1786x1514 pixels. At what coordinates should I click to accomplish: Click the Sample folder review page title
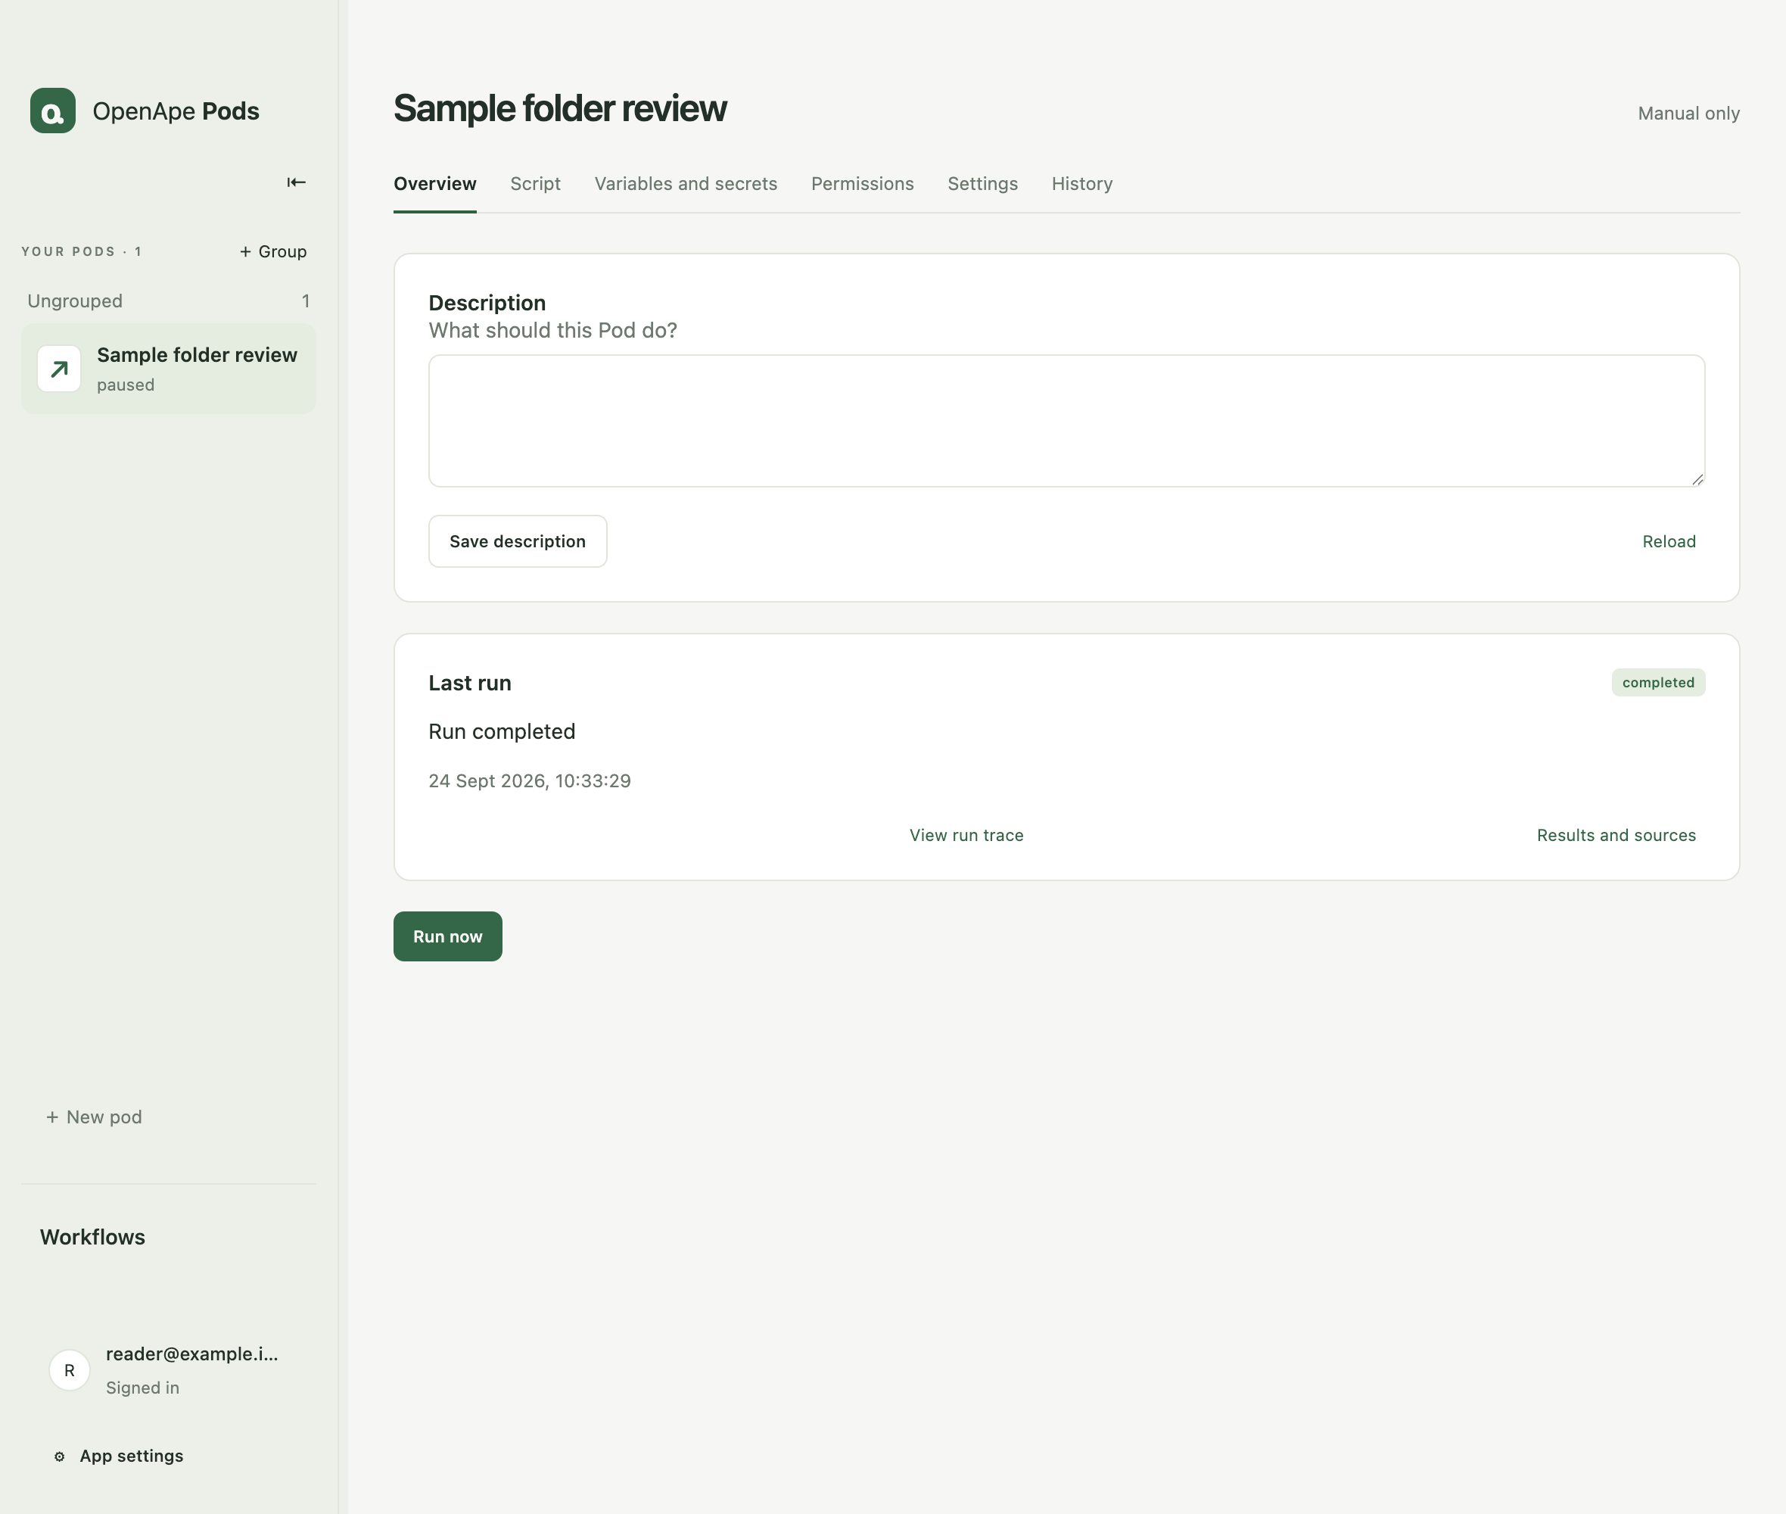tap(559, 108)
